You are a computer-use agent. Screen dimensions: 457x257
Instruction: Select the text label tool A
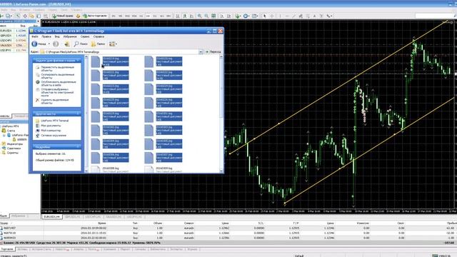point(315,16)
